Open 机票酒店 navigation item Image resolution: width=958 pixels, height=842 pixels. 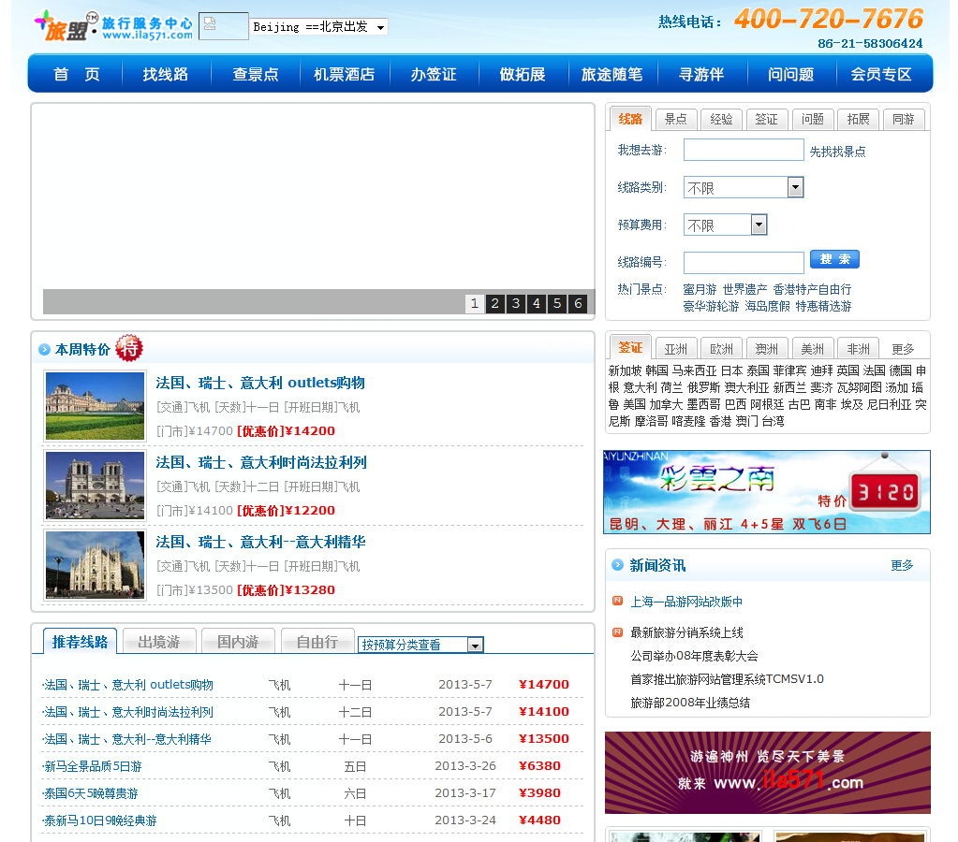point(344,75)
